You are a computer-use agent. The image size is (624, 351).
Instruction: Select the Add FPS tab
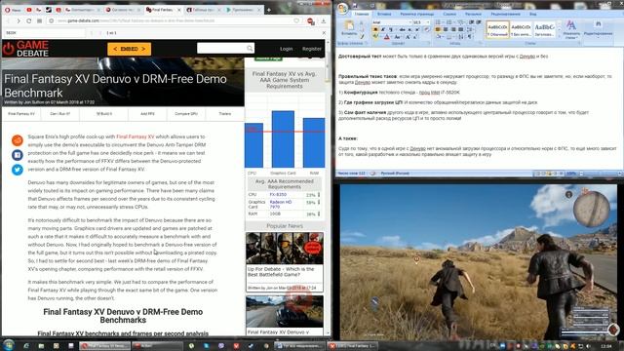147,114
